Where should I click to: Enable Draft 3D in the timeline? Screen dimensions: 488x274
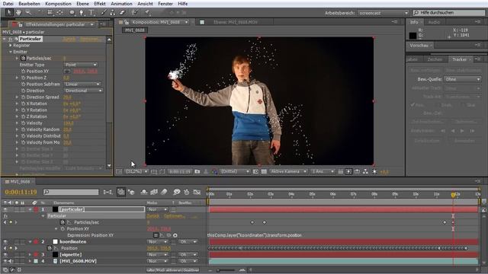coord(131,193)
